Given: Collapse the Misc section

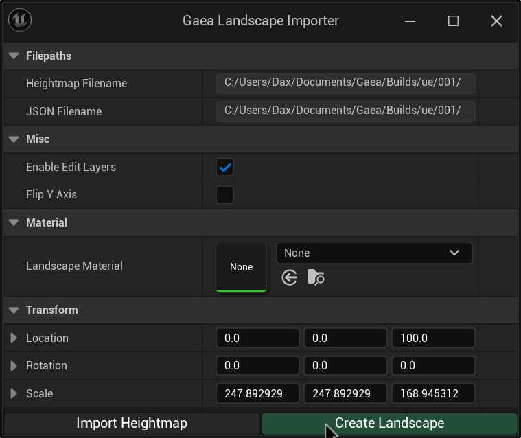Looking at the screenshot, I should (x=14, y=139).
